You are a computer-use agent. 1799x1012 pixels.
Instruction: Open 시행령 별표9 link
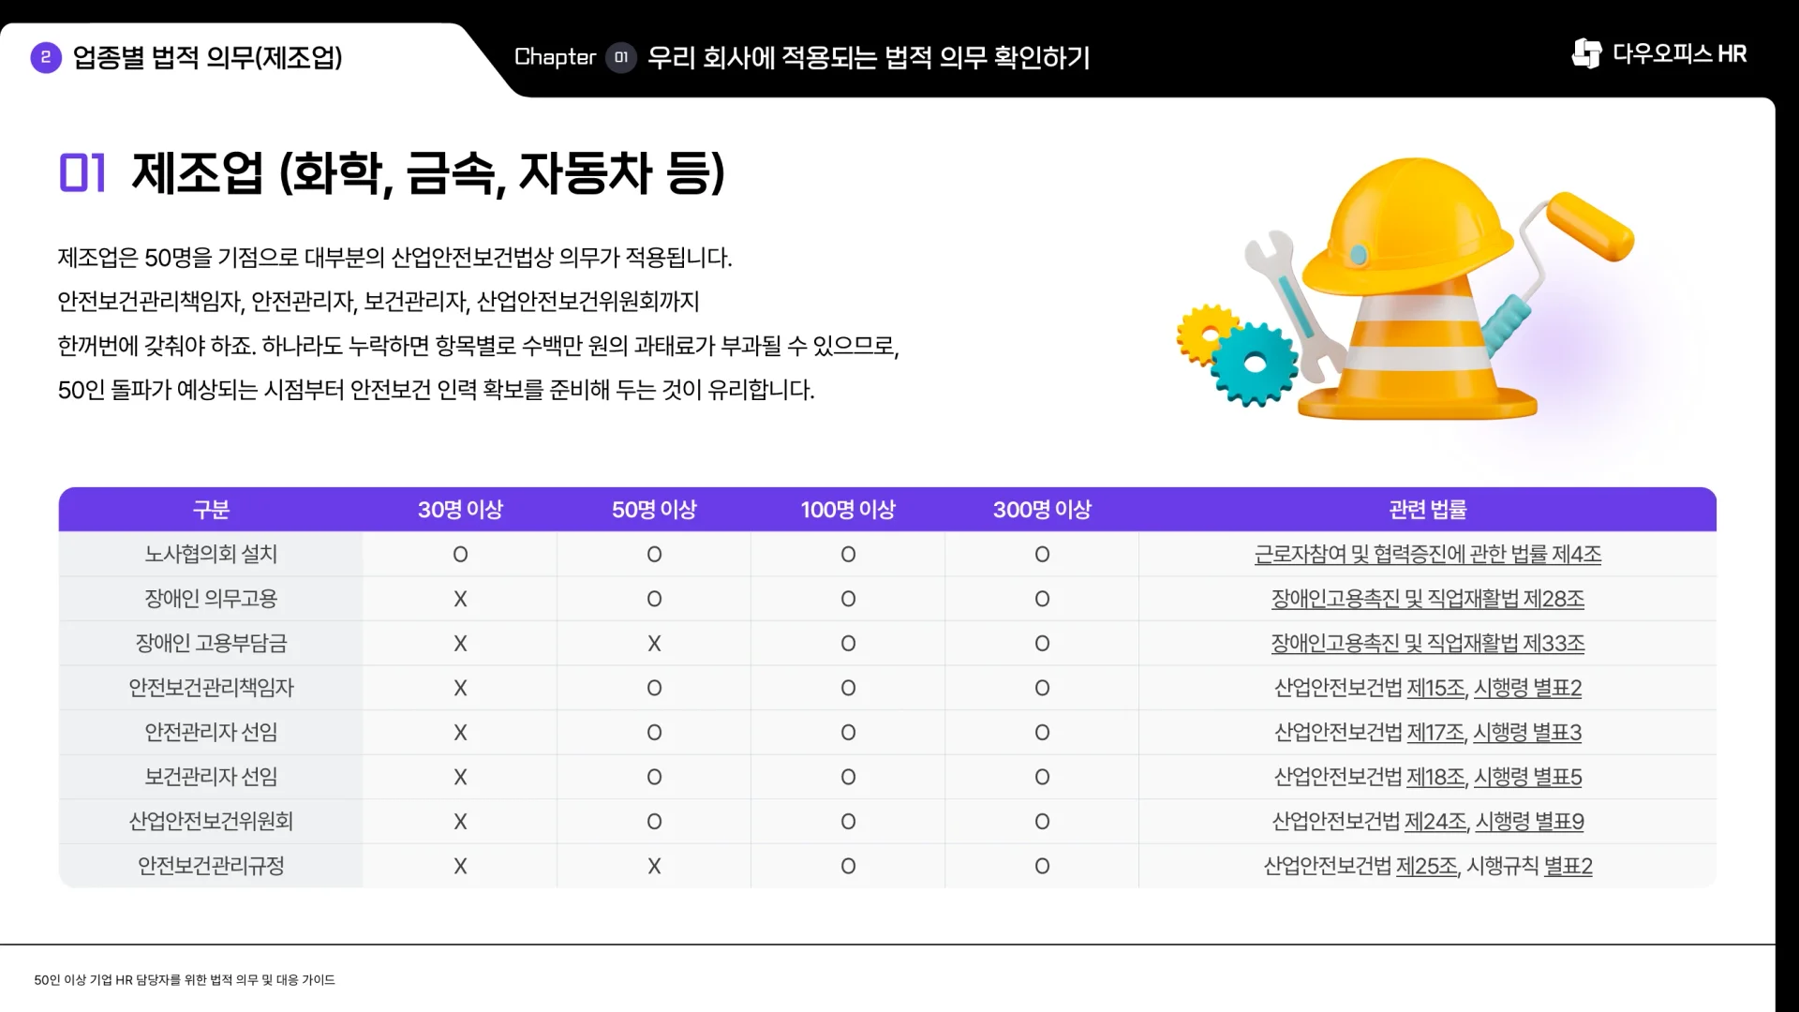1529,821
